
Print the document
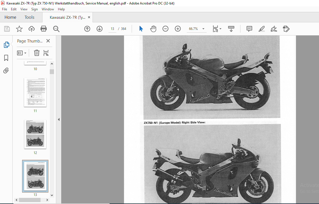click(x=44, y=29)
